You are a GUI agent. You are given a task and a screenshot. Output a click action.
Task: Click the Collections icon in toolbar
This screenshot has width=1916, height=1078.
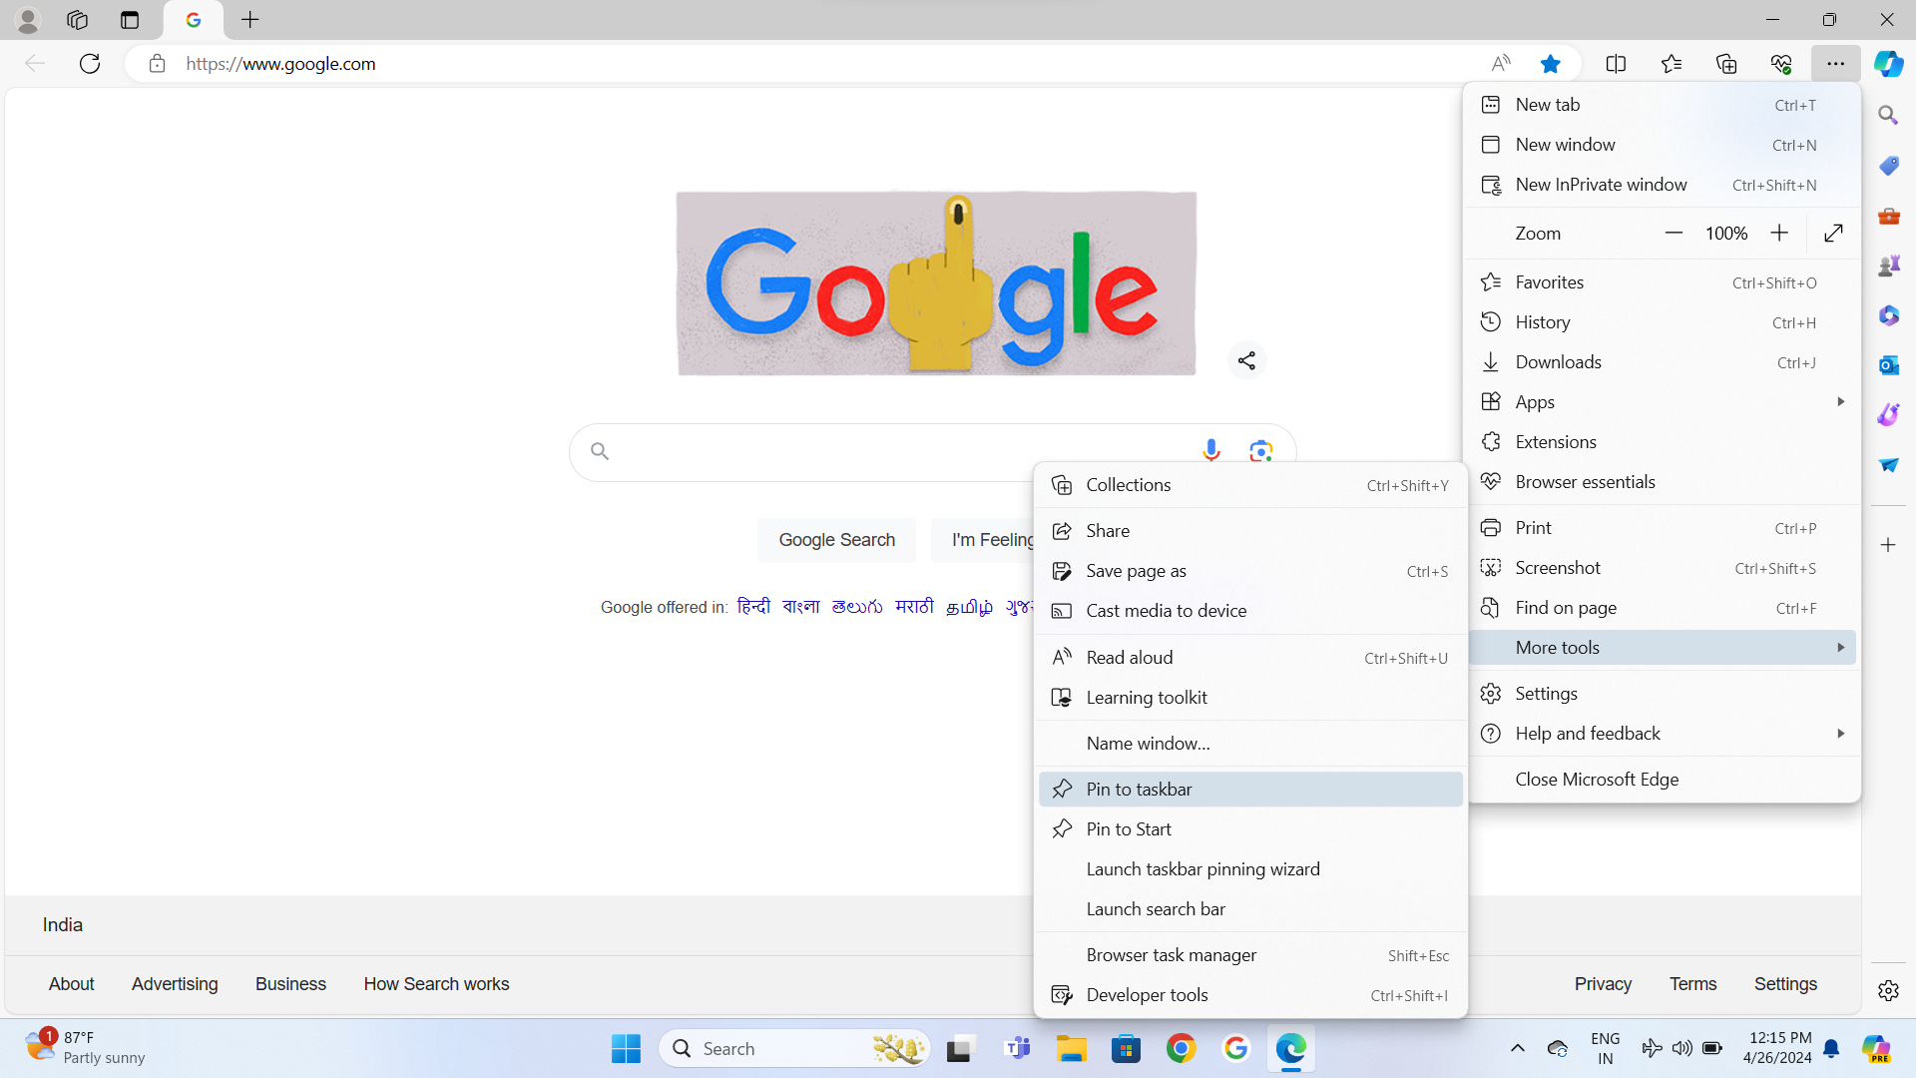point(1725,63)
